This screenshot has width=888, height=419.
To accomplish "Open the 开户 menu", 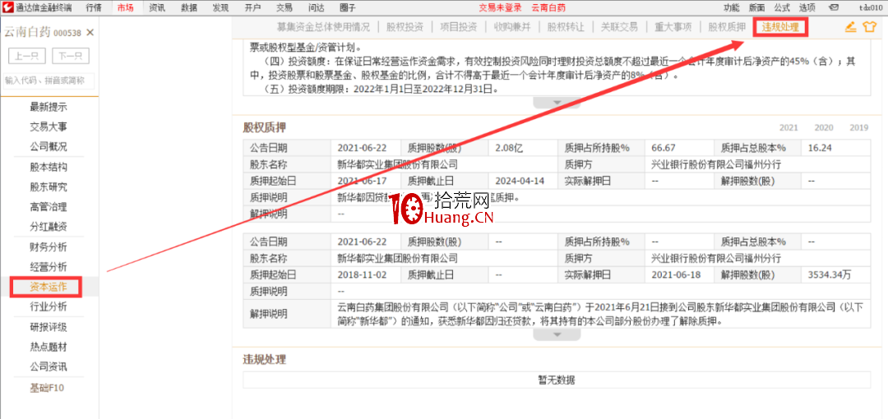I will pyautogui.click(x=252, y=7).
